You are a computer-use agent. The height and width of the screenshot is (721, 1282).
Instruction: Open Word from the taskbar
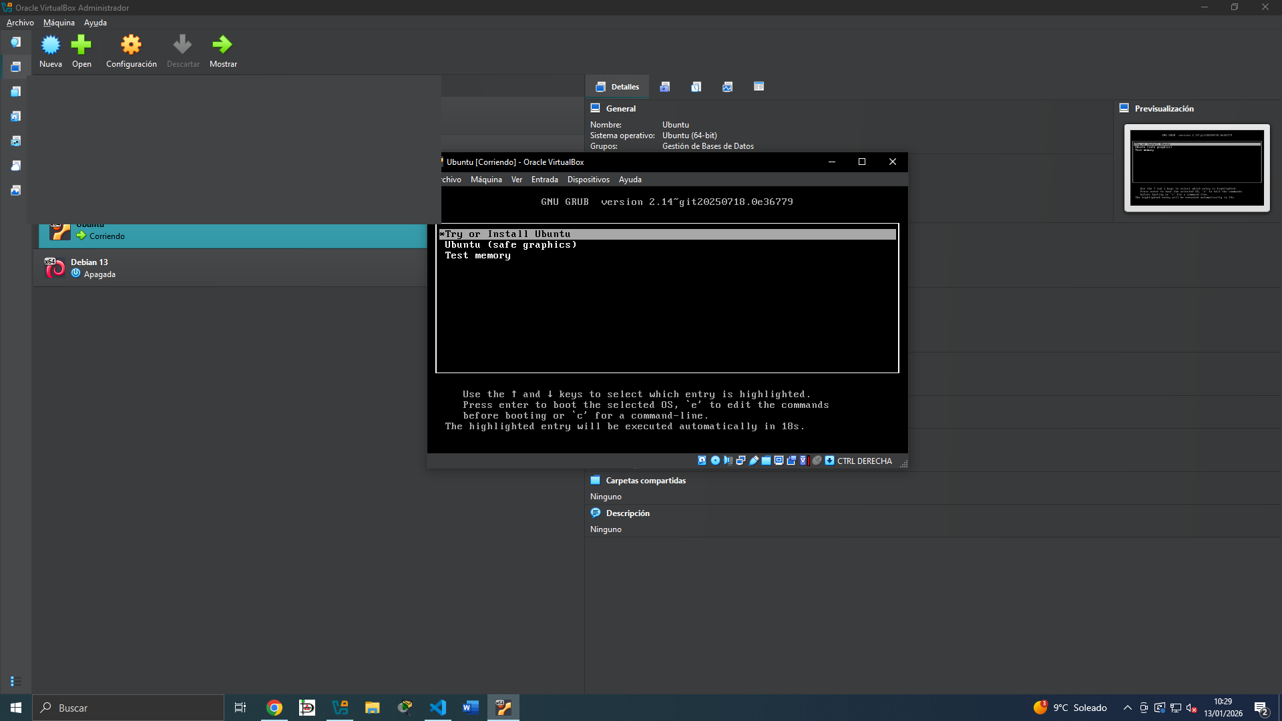coord(471,708)
